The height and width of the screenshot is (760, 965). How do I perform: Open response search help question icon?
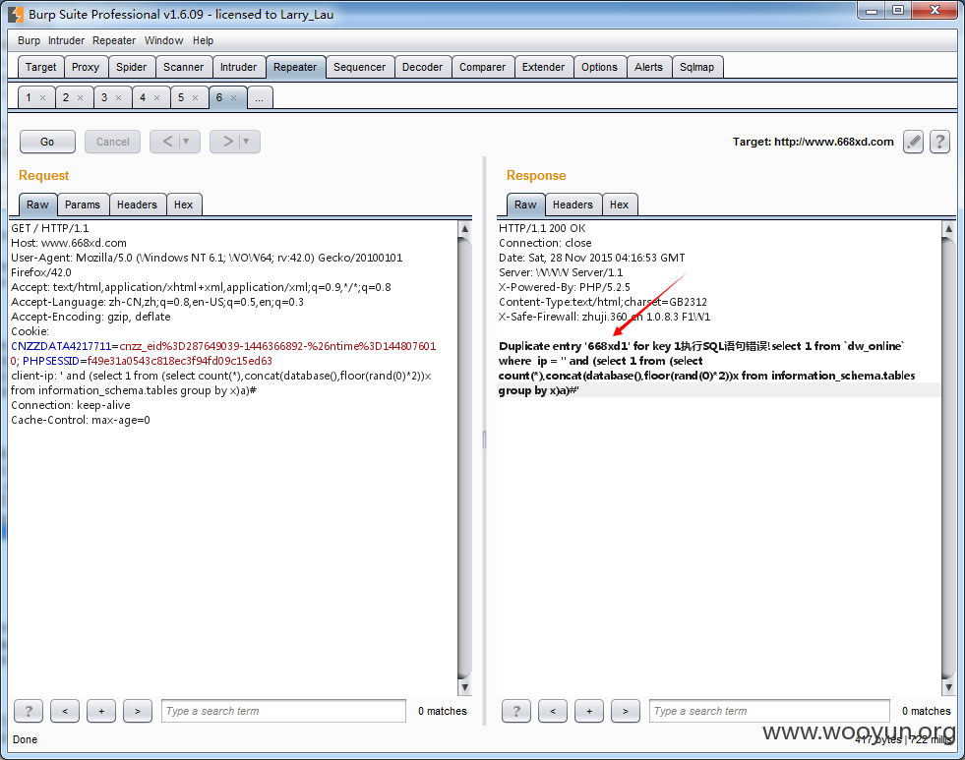[515, 711]
